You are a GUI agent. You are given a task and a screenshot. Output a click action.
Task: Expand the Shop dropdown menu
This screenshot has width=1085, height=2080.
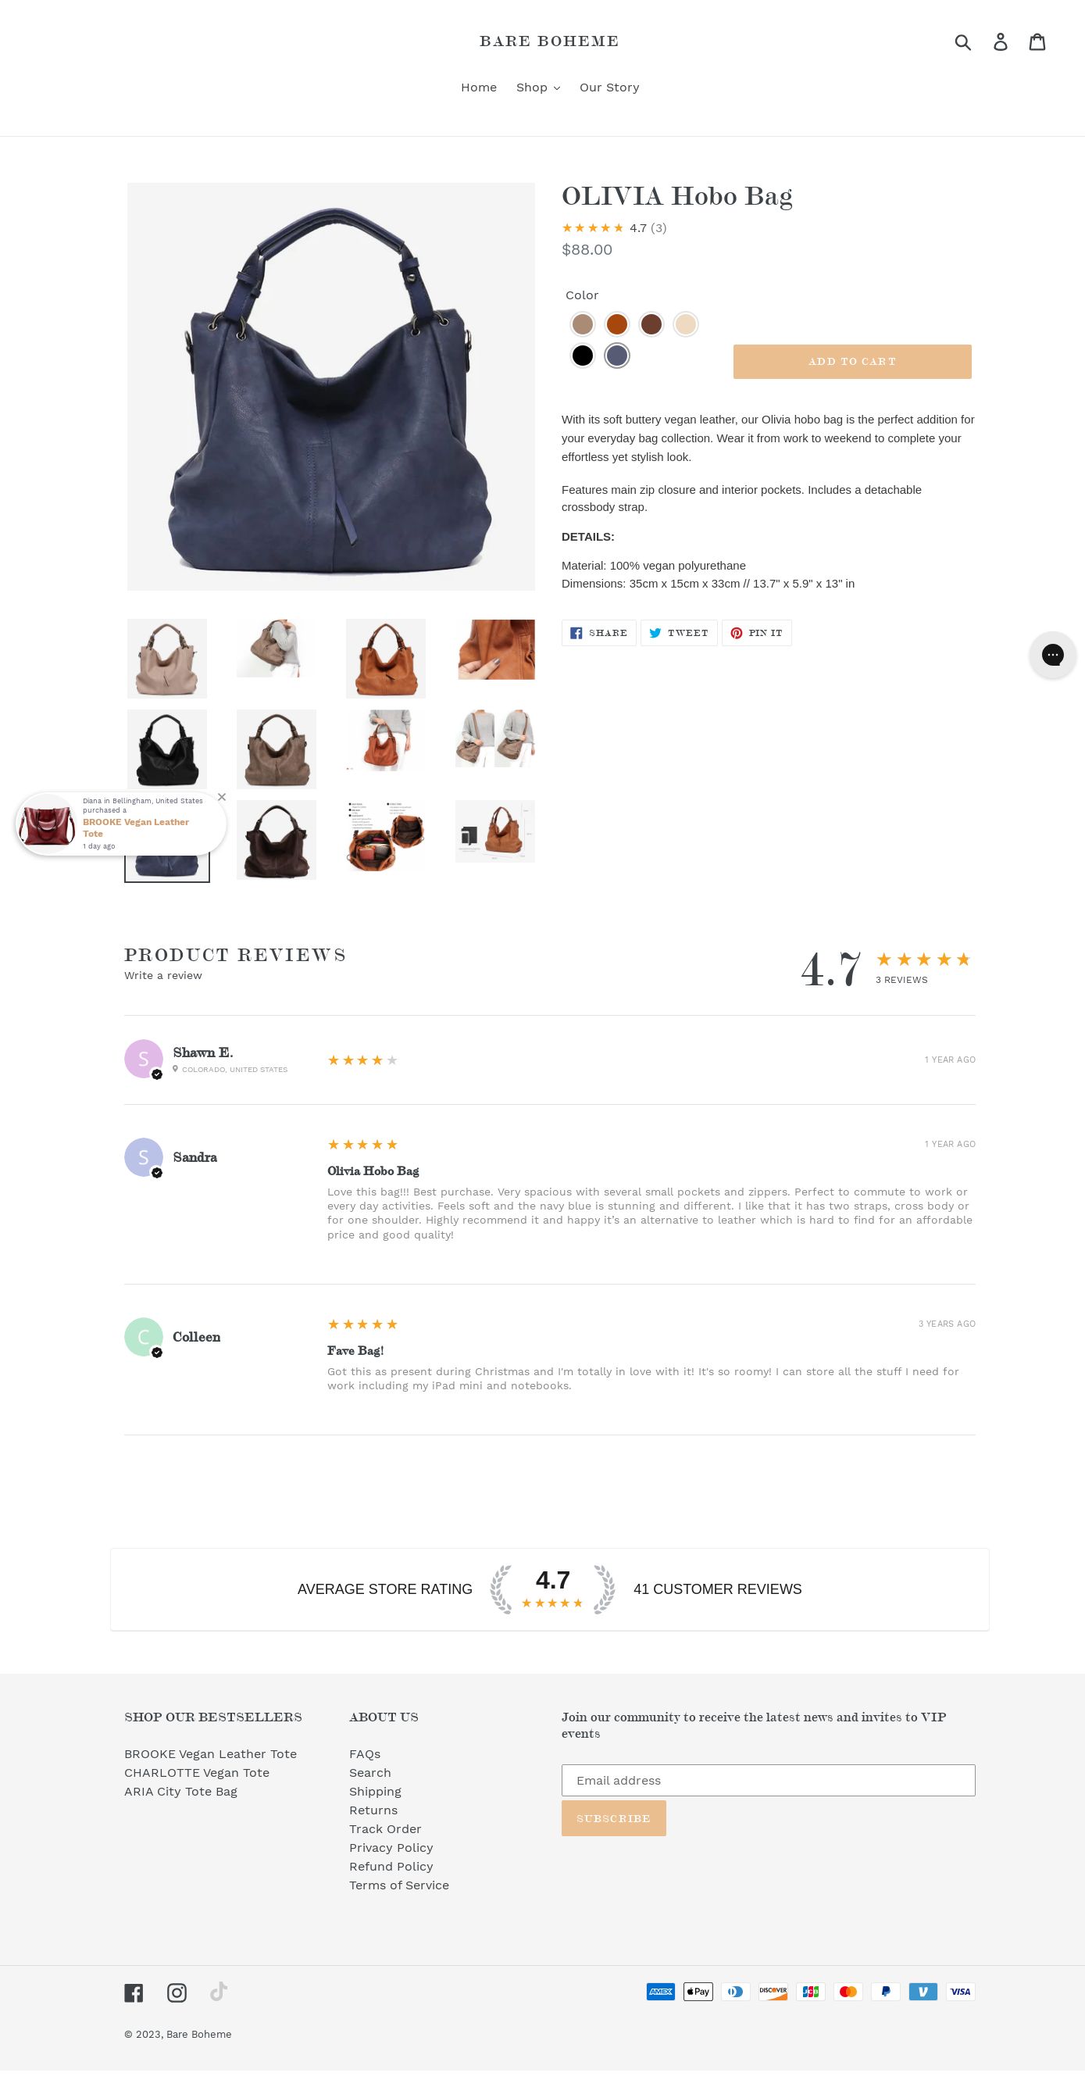click(537, 88)
